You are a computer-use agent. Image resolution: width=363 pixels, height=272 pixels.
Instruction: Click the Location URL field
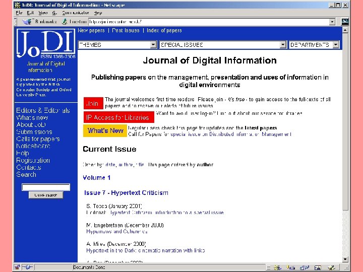point(209,22)
